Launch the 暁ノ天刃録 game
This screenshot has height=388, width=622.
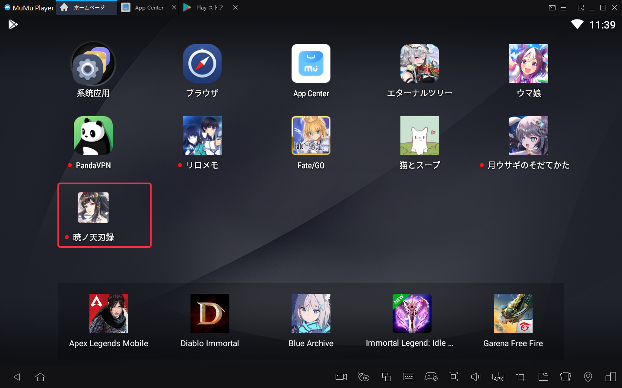93,208
